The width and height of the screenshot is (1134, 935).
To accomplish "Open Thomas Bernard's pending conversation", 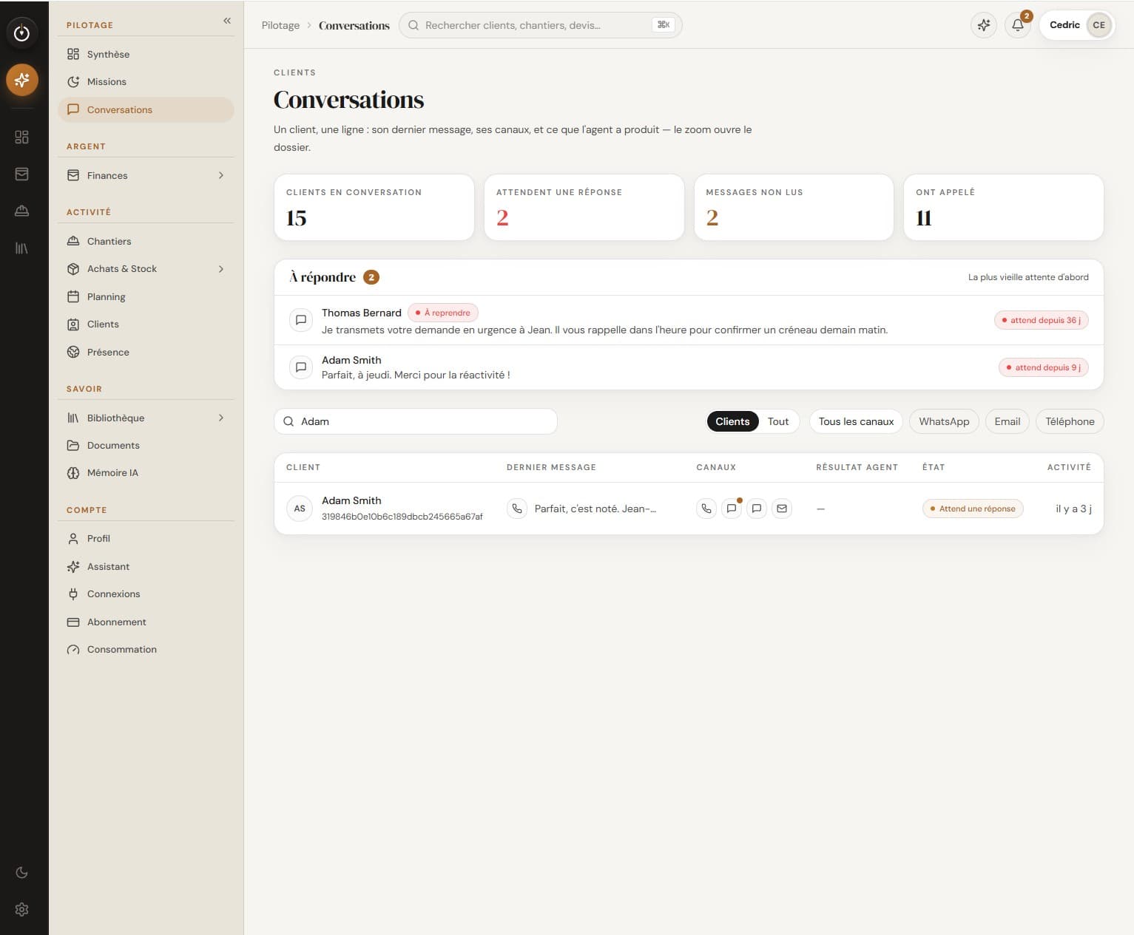I will (689, 321).
